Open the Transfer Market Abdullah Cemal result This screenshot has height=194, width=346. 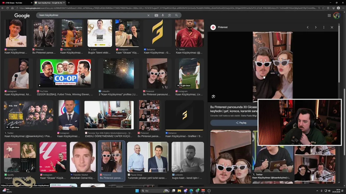click(83, 157)
